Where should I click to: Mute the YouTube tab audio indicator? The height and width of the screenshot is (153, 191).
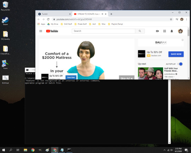click(103, 14)
